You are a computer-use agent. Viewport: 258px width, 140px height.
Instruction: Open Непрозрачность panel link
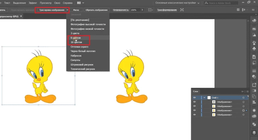point(121,10)
